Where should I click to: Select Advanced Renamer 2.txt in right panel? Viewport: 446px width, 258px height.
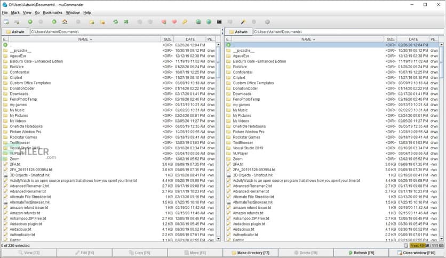point(332,186)
